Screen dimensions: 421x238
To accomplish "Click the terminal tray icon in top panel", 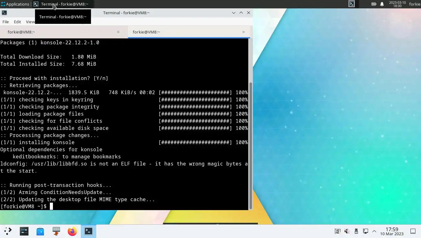I will tap(352, 4).
